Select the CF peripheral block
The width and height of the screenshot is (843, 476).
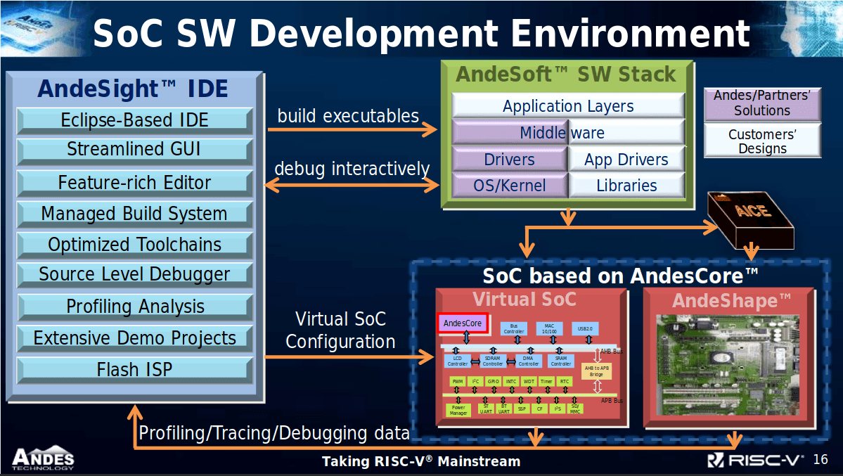[540, 409]
